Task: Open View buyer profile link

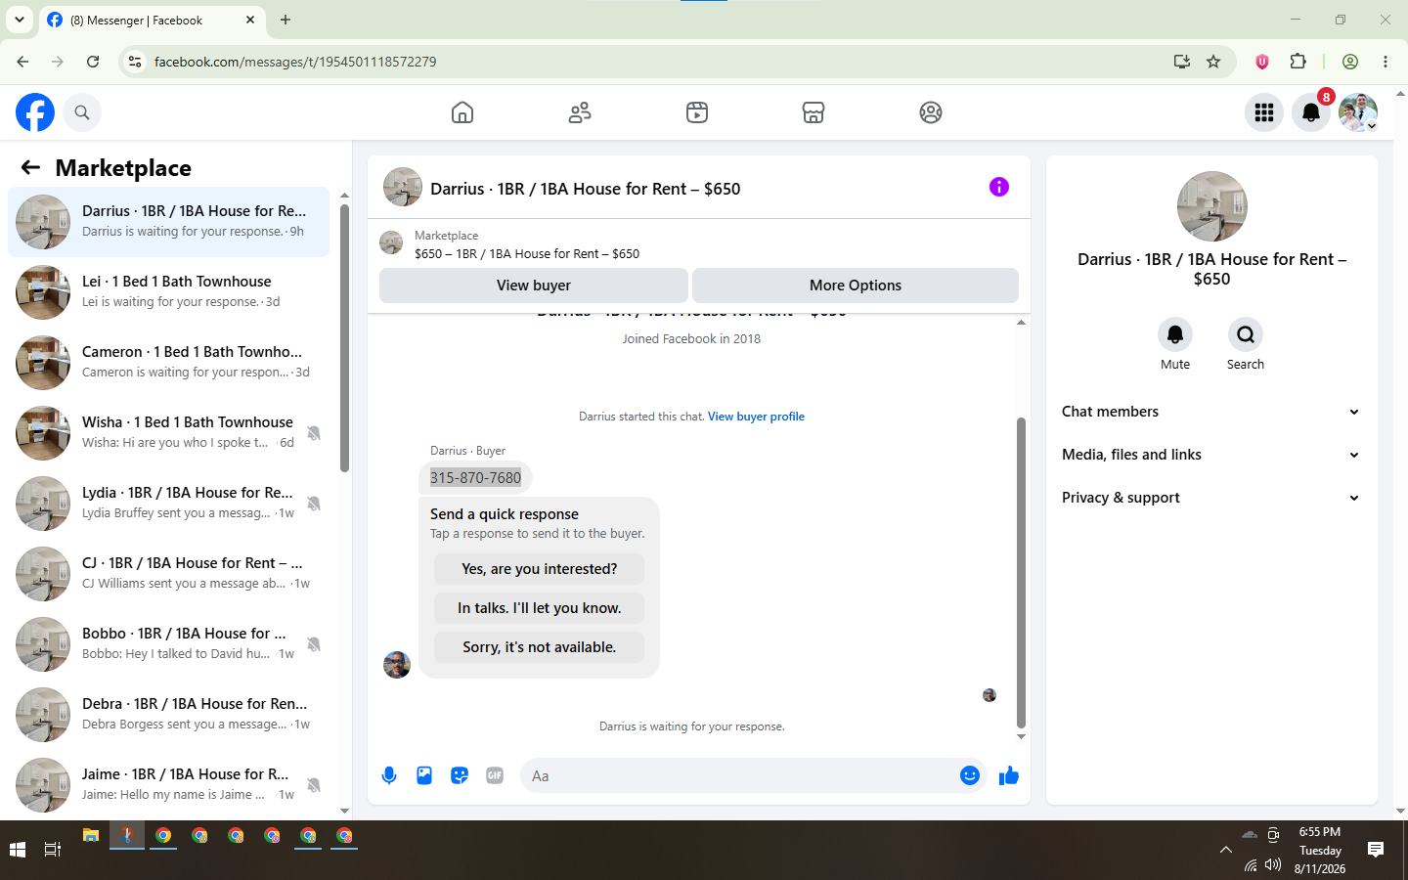Action: [756, 417]
